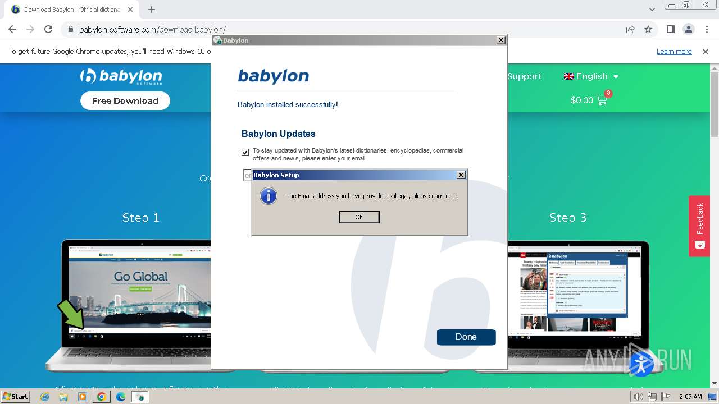Select the Download Babylon browser tab
Screen dimensions: 719x404
pos(71,10)
